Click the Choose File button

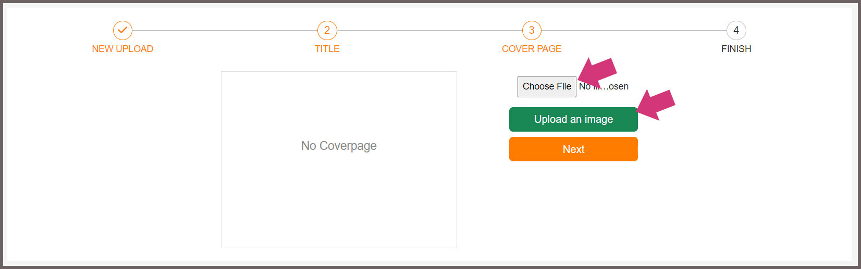point(547,86)
